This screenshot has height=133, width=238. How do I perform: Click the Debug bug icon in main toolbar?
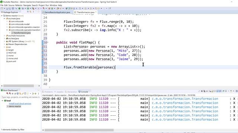[x=23, y=8]
